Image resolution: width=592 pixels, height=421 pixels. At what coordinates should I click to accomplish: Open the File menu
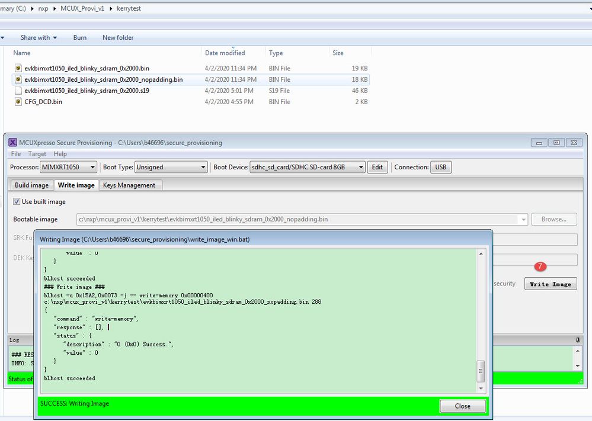[x=16, y=154]
